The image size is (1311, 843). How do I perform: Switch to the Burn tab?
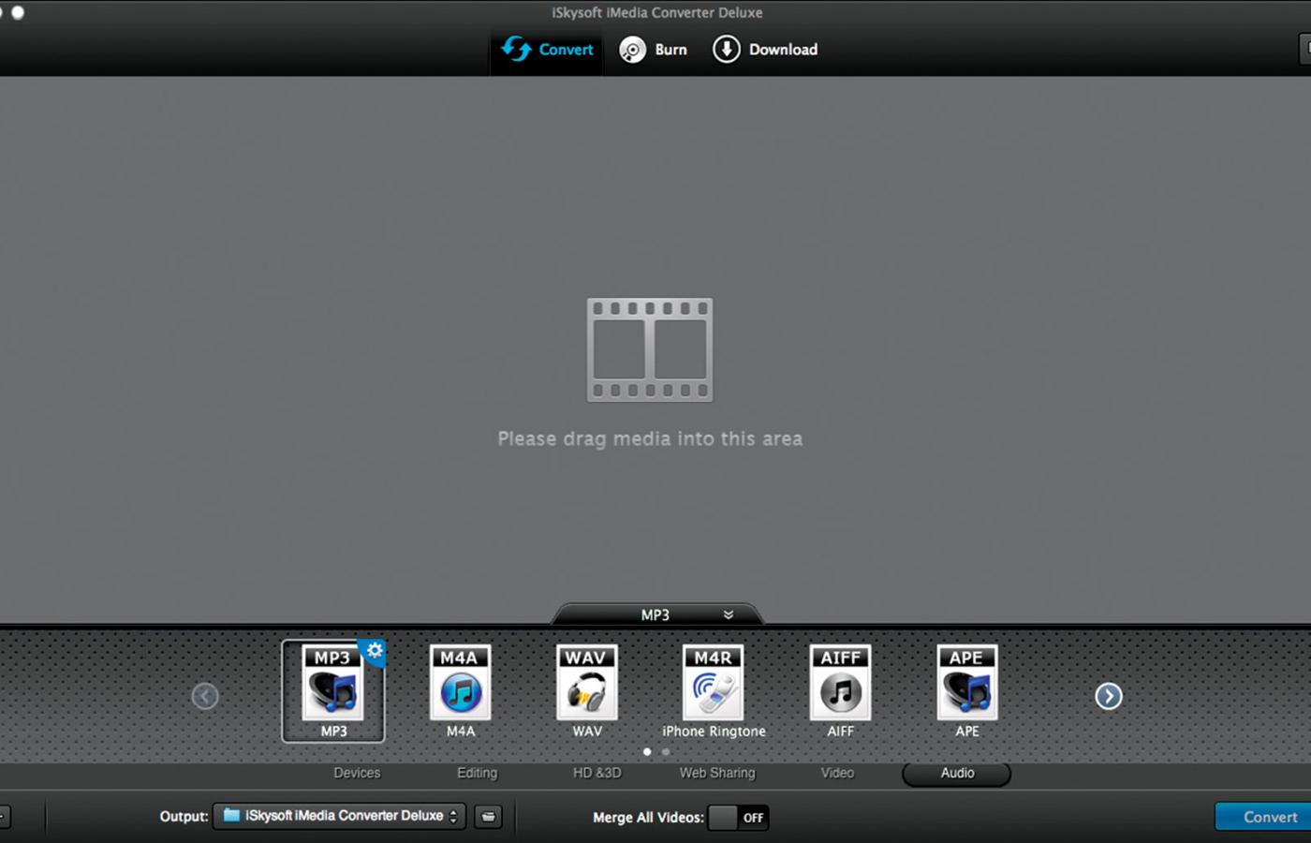pyautogui.click(x=654, y=50)
